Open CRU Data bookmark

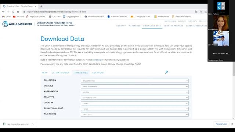55,16
